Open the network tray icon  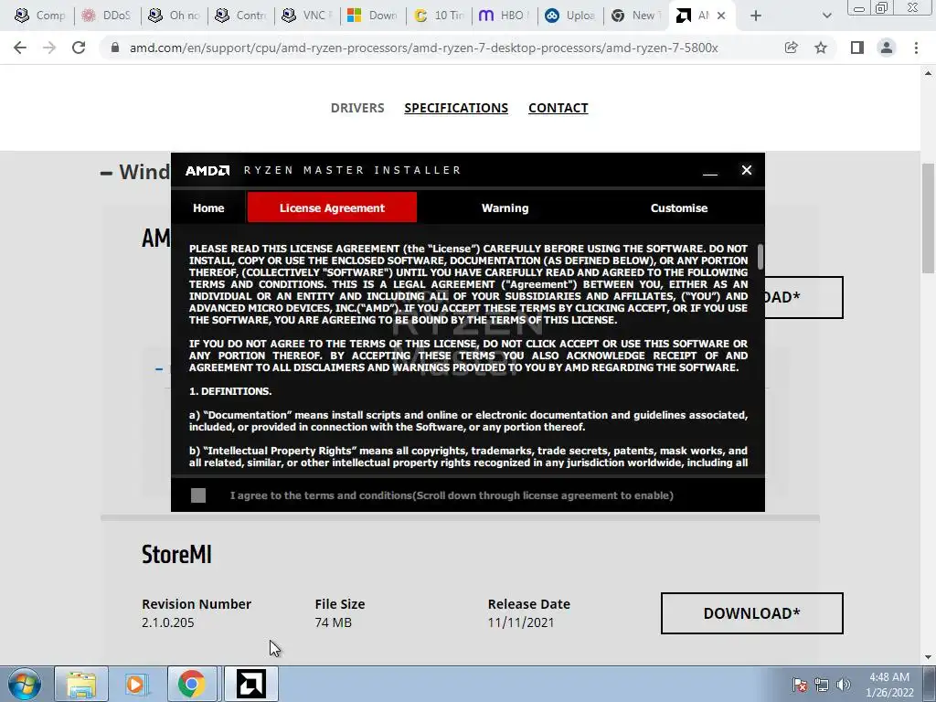[x=822, y=685]
